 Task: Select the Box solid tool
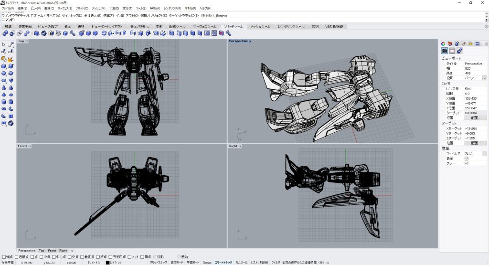pos(4,66)
